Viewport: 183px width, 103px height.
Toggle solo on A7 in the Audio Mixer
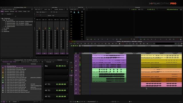(x=37, y=28)
